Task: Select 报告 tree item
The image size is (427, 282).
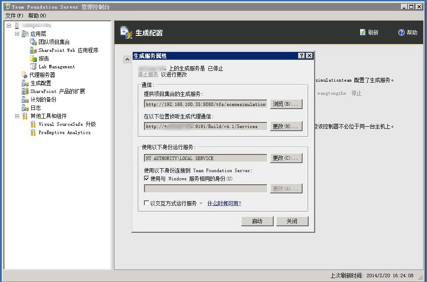Action: pos(44,58)
